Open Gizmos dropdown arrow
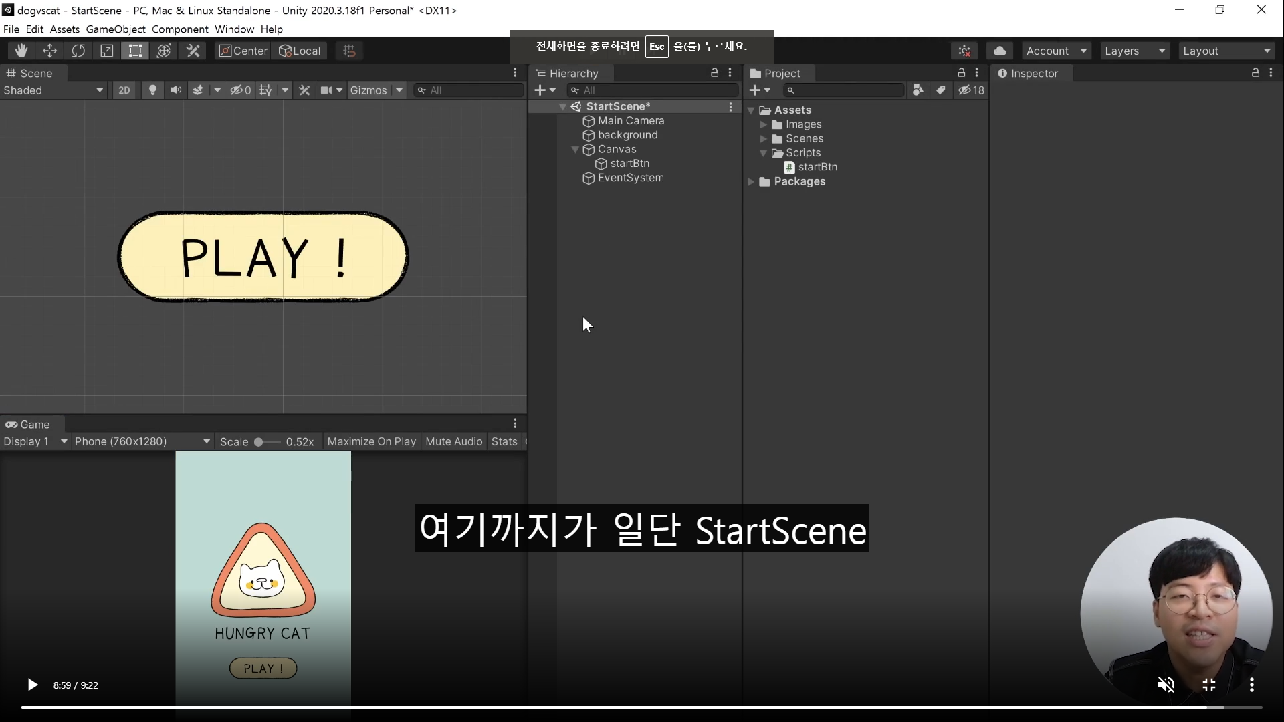 (x=399, y=90)
